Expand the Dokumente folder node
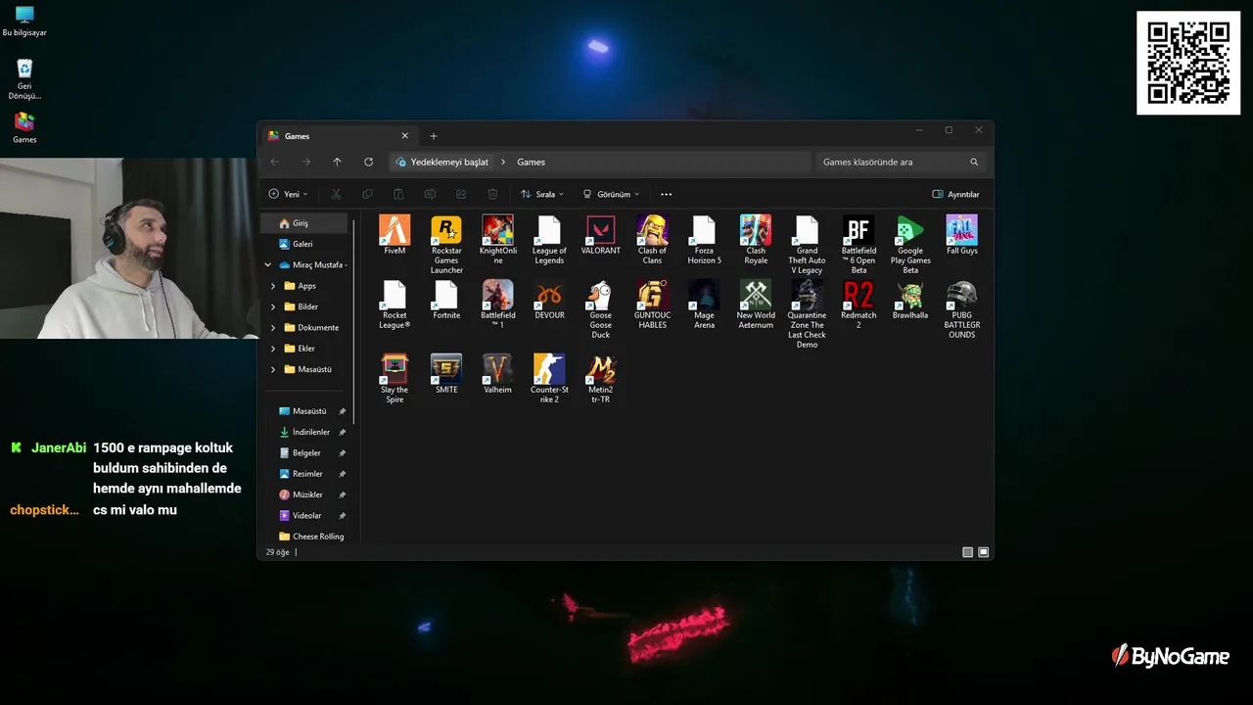 click(273, 327)
